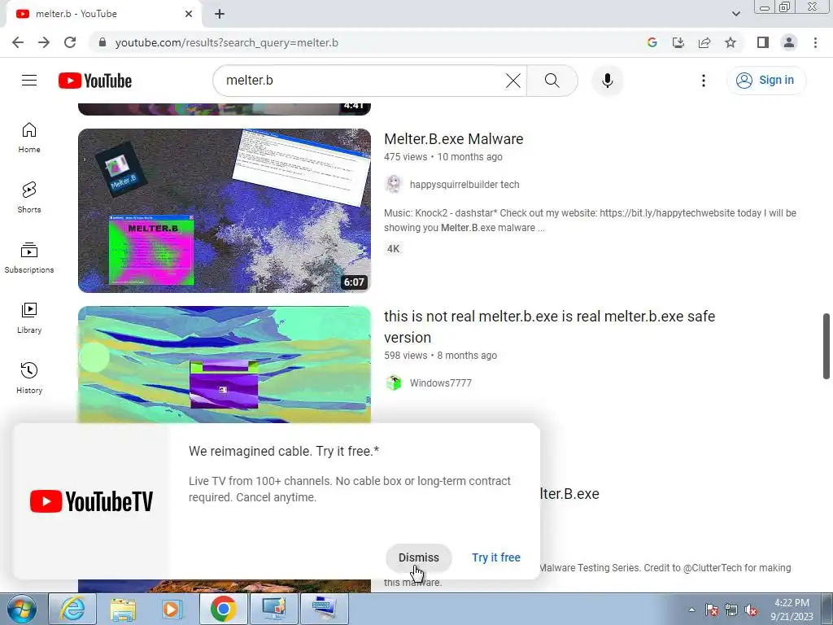
Task: Click the YouTubeTV logo in the promo
Action: coord(91,501)
